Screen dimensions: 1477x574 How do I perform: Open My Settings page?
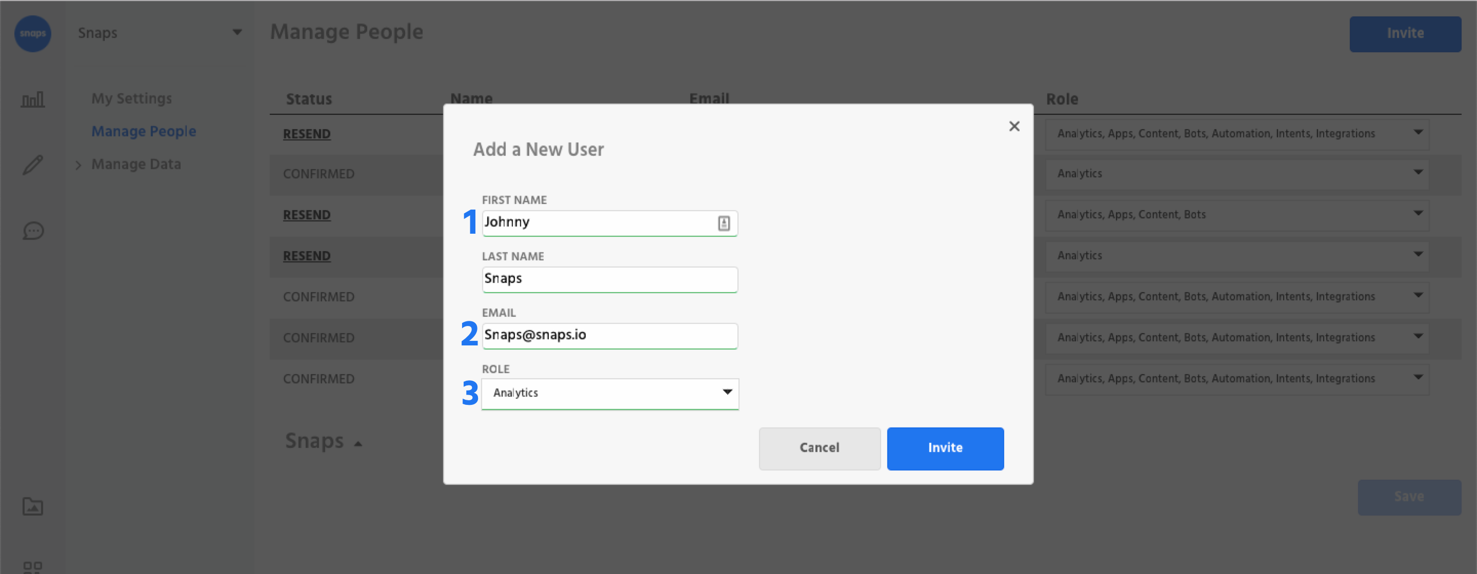(131, 98)
